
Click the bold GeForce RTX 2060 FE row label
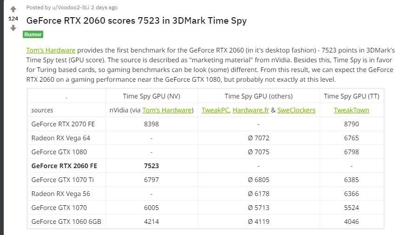tap(64, 166)
